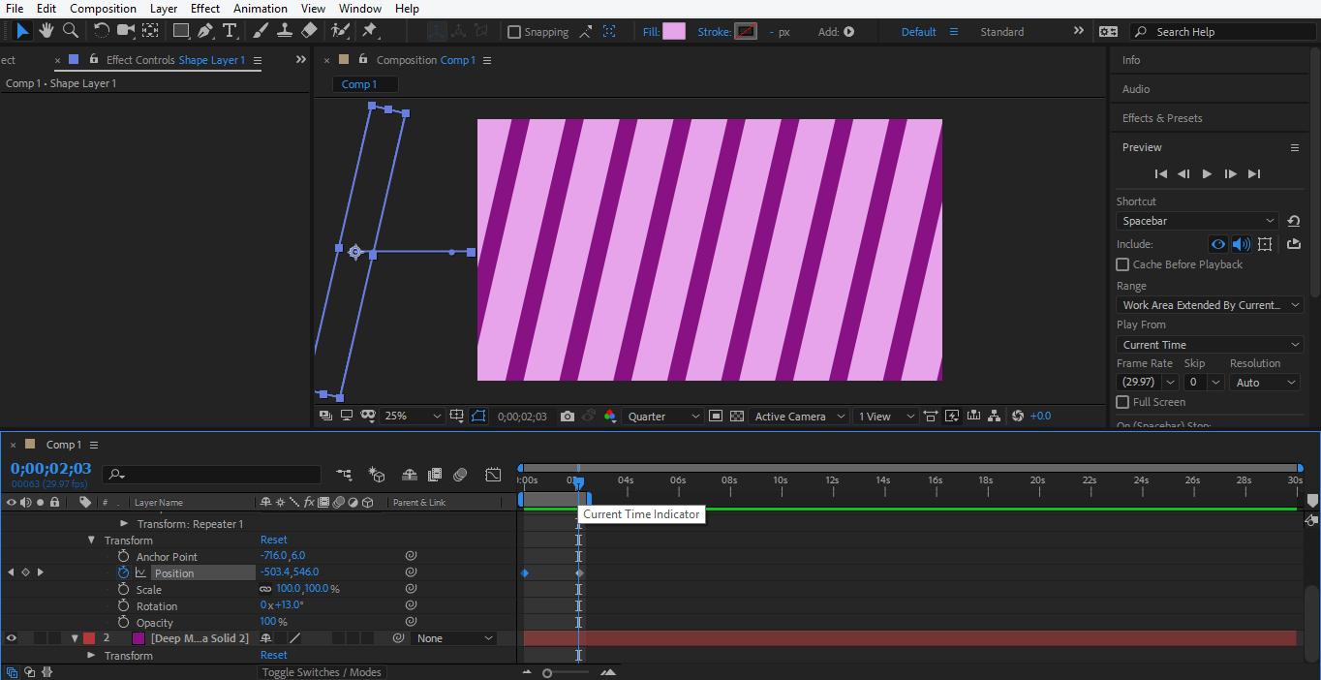Open the Composition menu
This screenshot has height=680, width=1321.
pyautogui.click(x=103, y=9)
